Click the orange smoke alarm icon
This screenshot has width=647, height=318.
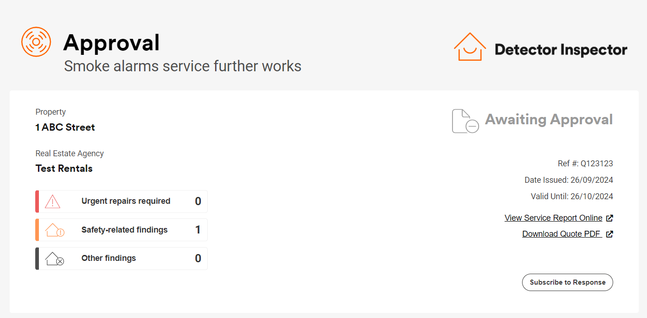[36, 42]
